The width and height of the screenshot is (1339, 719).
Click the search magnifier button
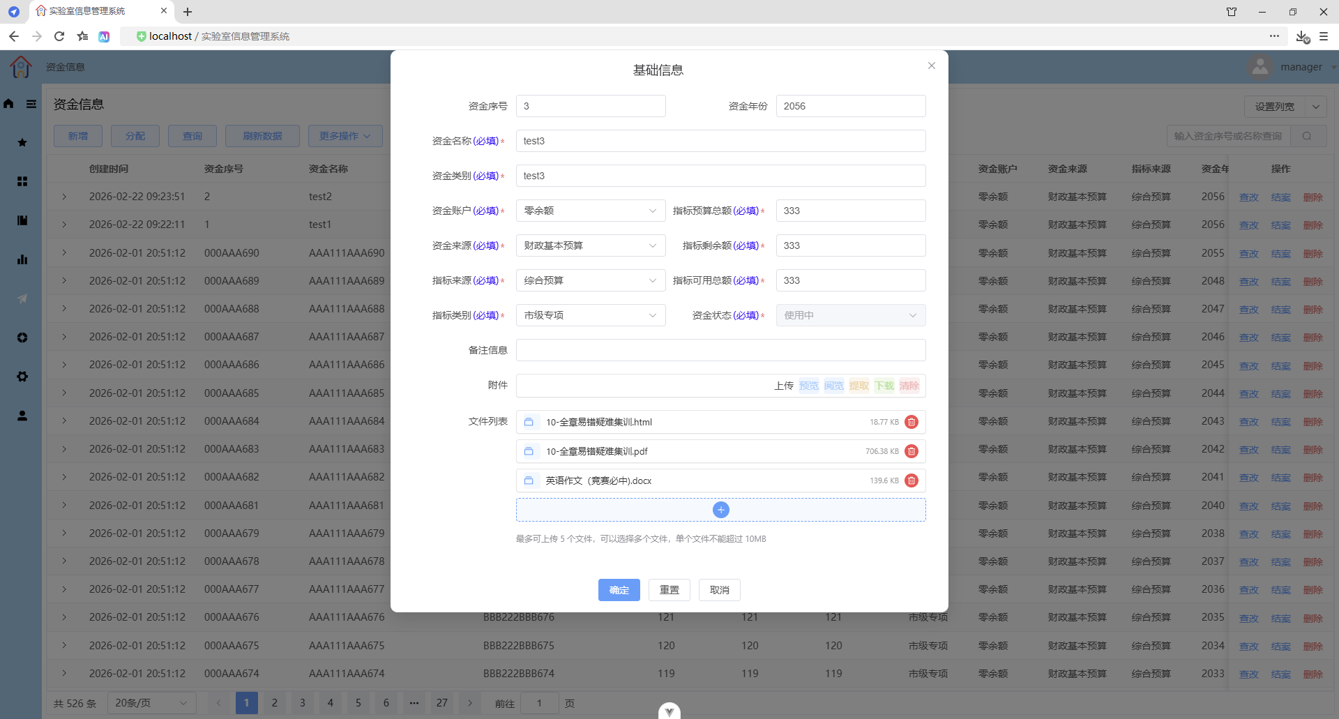pos(1307,136)
